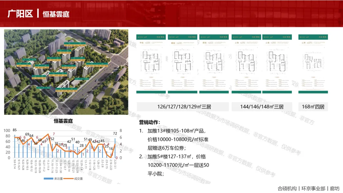The width and height of the screenshot is (343, 193).
Task: Click the x-axis date label 2.23-3.1
Action: tap(115, 164)
